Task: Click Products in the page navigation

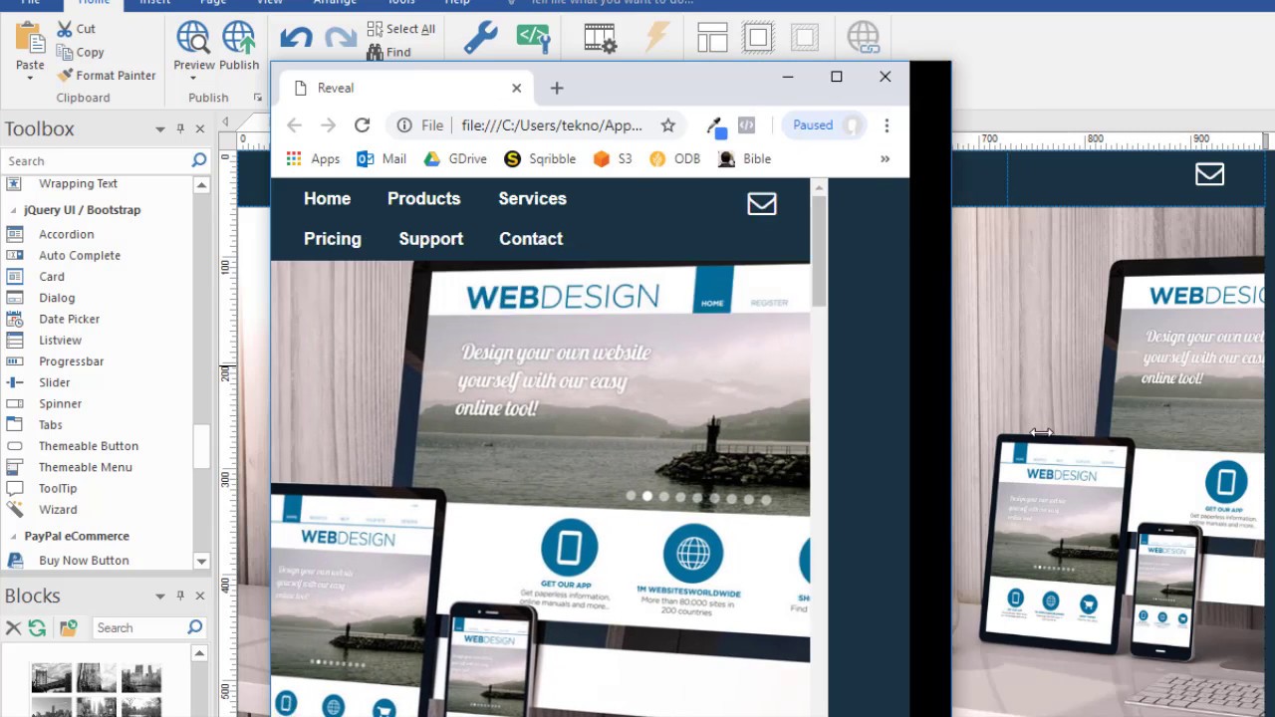Action: click(423, 198)
